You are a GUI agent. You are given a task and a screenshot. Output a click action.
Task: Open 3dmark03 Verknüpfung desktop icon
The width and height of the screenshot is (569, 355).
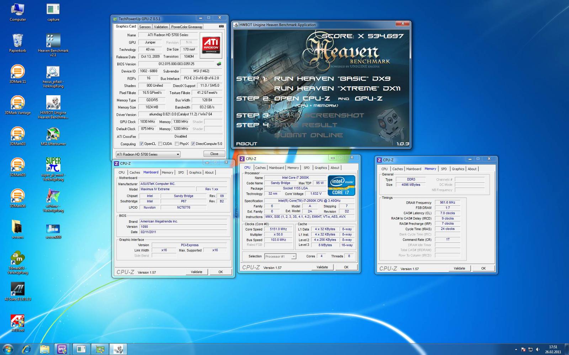(x=17, y=263)
